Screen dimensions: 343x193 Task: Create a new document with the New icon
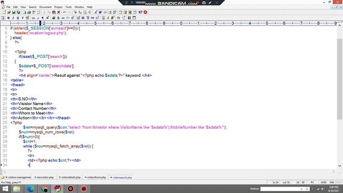(x=4, y=12)
